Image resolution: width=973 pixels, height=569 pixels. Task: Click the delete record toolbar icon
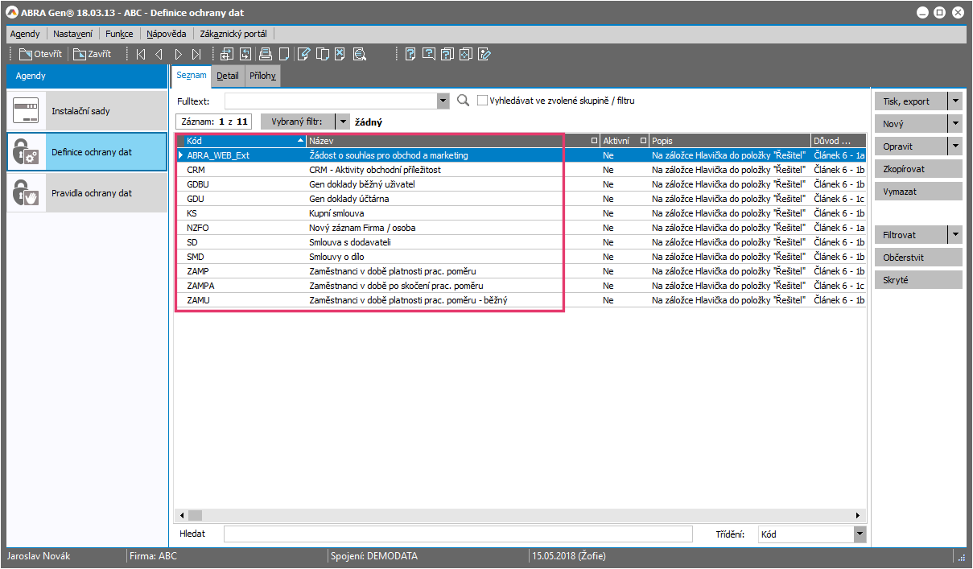coord(340,55)
